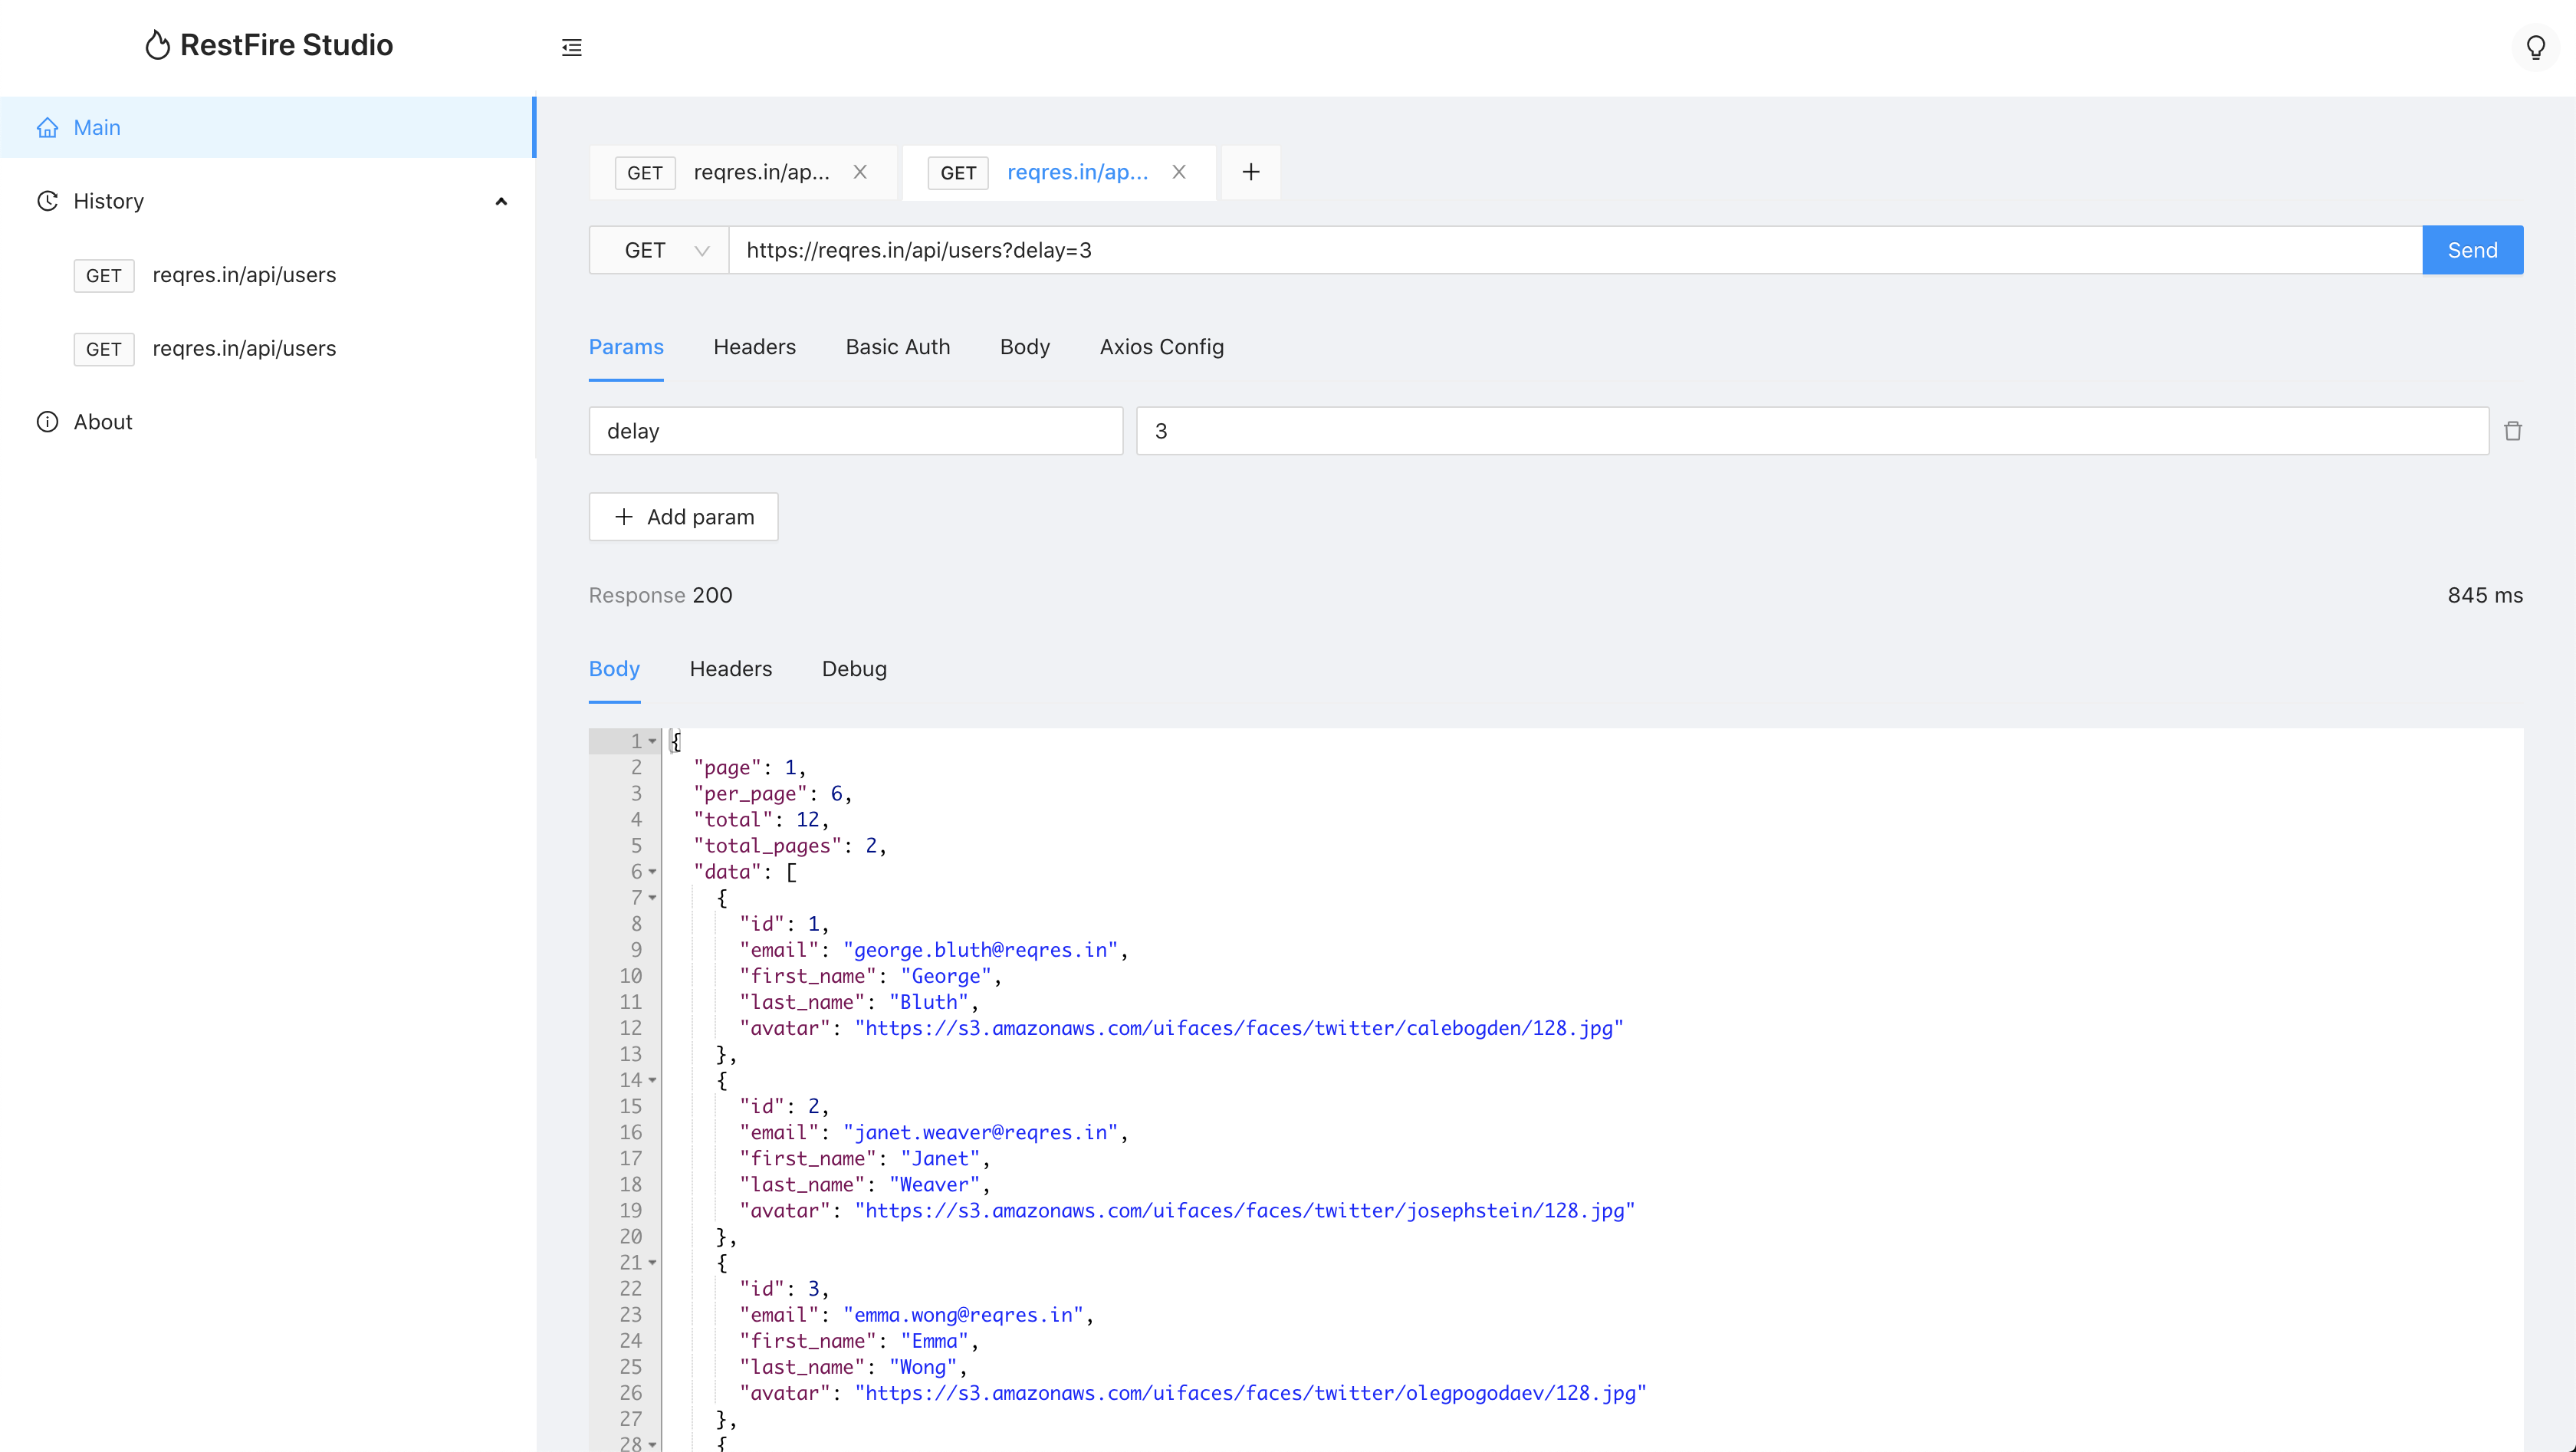Click the request URL input field
The image size is (2576, 1452).
pos(1574,250)
